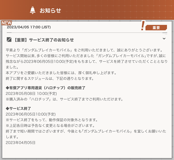Click the 重要 importance tag
This screenshot has width=174, height=160.
coord(156,28)
